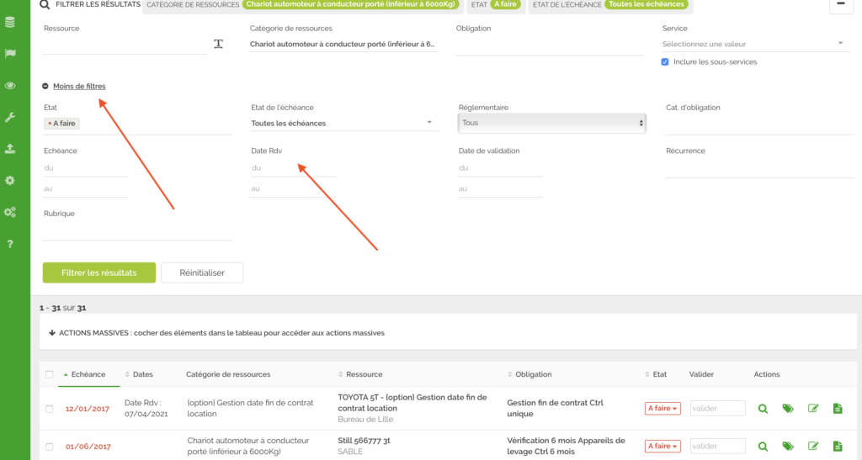Click the Réinitialiser button
The image size is (862, 460).
tap(202, 272)
